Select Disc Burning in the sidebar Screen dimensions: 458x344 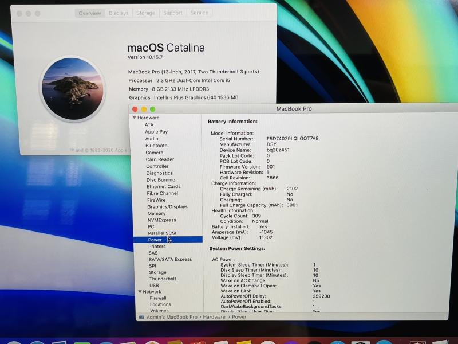pyautogui.click(x=161, y=179)
